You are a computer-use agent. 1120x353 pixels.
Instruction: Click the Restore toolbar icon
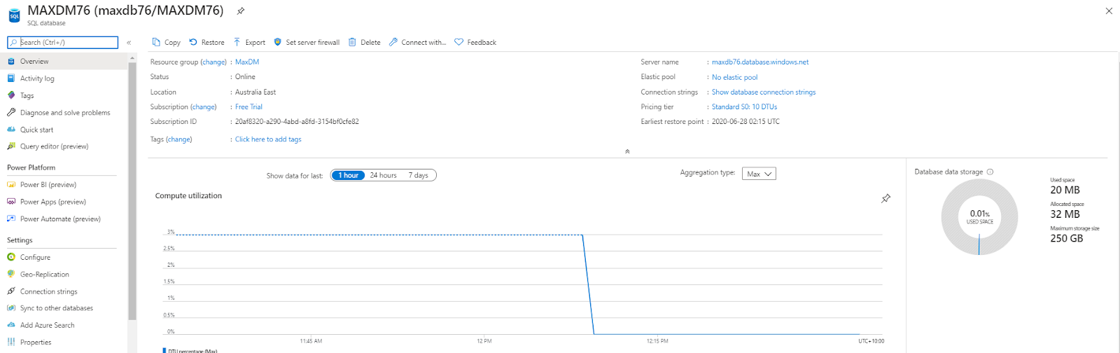pyautogui.click(x=193, y=42)
